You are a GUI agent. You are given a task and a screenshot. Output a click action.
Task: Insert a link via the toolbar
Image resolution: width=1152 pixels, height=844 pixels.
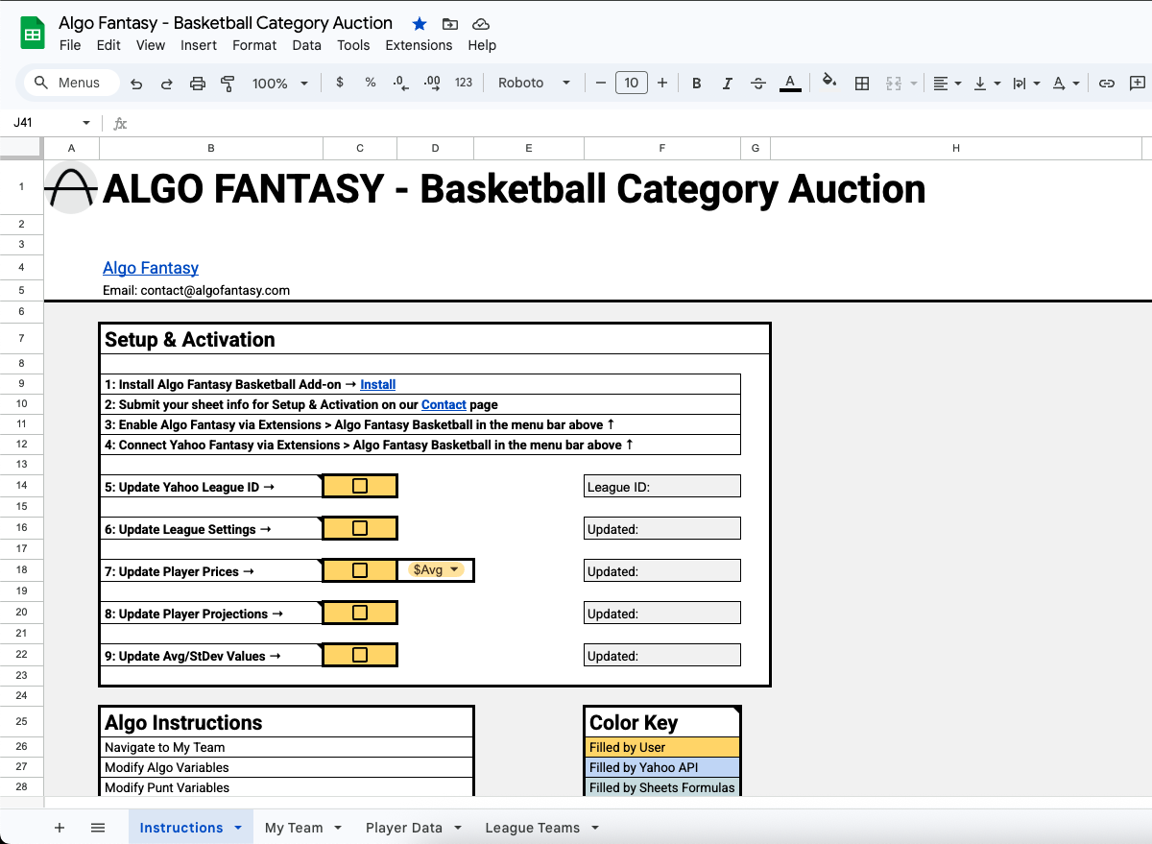coord(1106,83)
